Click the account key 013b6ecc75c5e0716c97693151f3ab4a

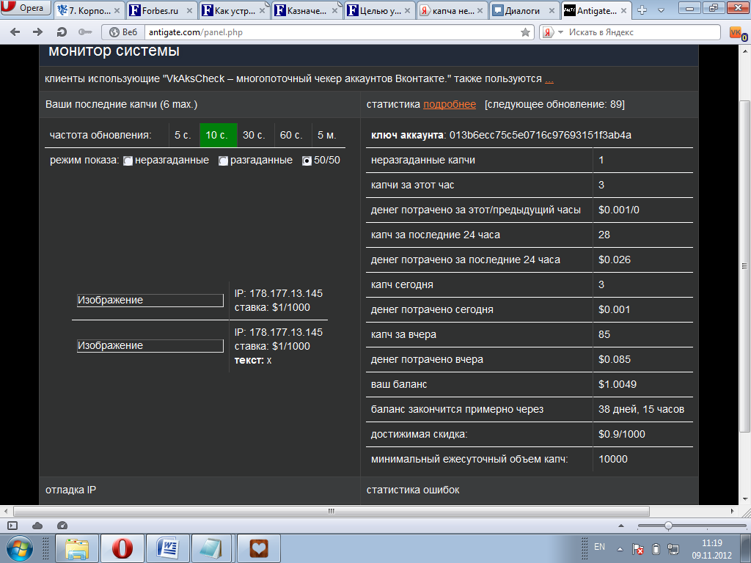[541, 135]
